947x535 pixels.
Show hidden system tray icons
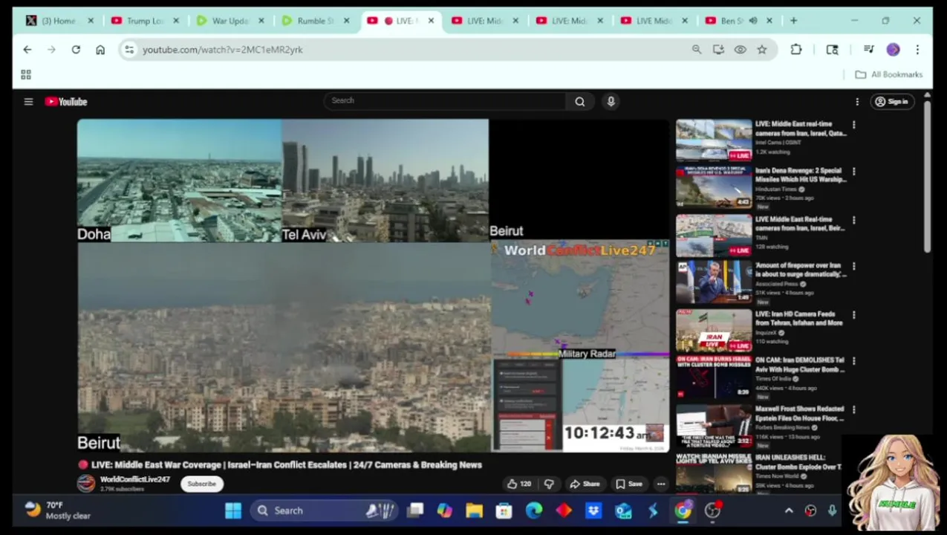pyautogui.click(x=789, y=510)
